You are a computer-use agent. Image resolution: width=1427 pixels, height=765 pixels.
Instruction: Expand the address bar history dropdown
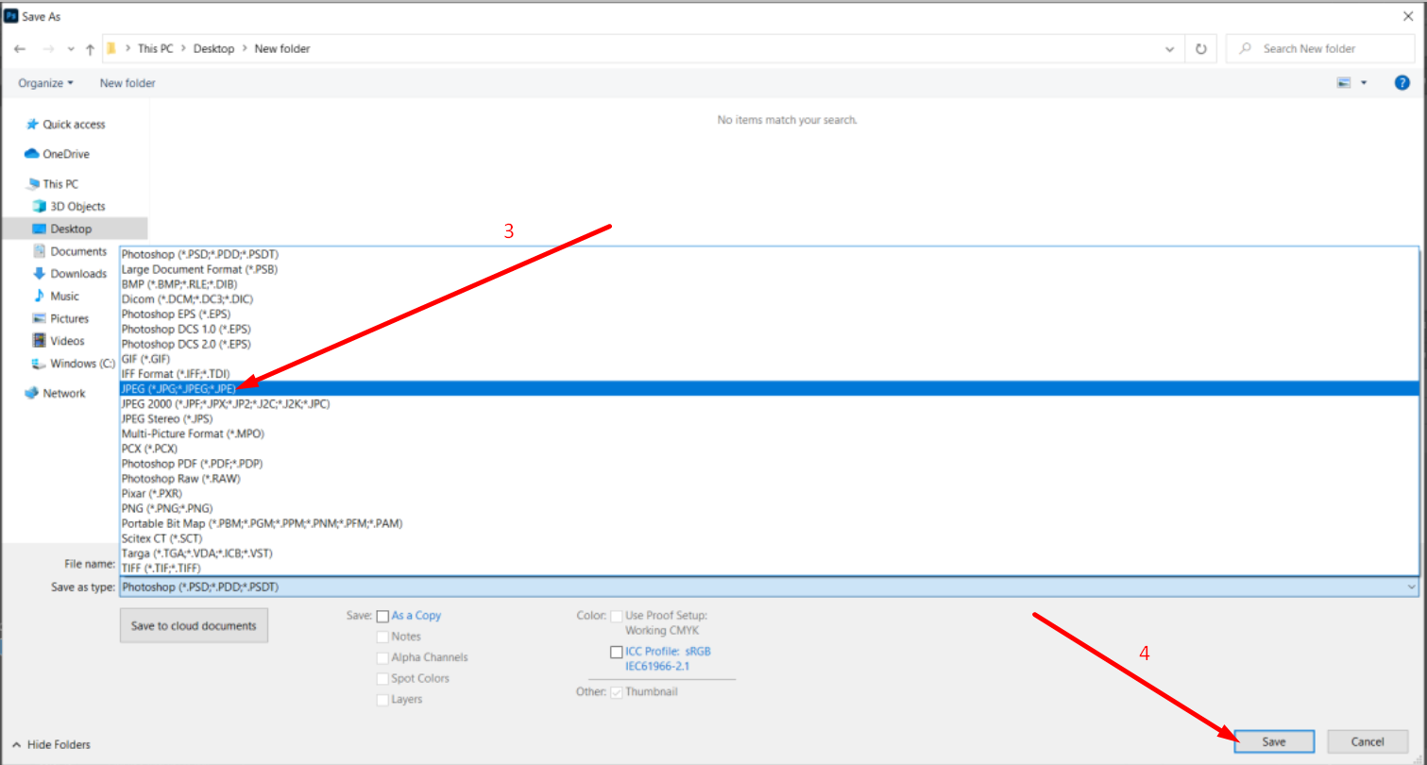pos(1170,49)
